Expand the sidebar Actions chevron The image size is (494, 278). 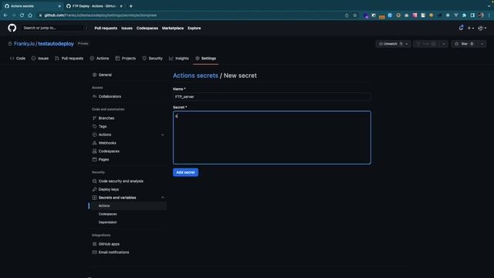point(163,135)
